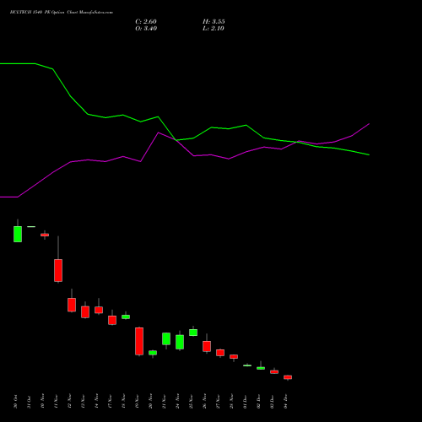
Task: Click the 31 Oct date label
Action: coord(29,402)
